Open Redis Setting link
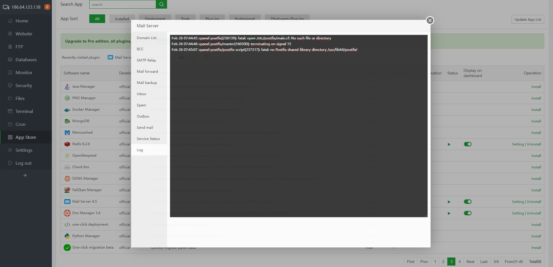 tap(518, 144)
